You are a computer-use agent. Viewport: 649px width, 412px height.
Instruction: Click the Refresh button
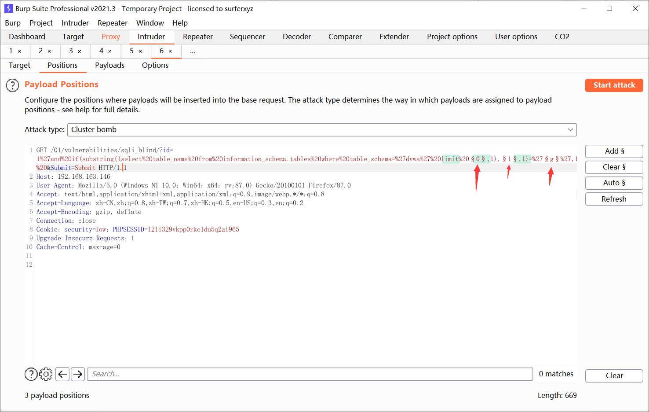click(x=614, y=199)
